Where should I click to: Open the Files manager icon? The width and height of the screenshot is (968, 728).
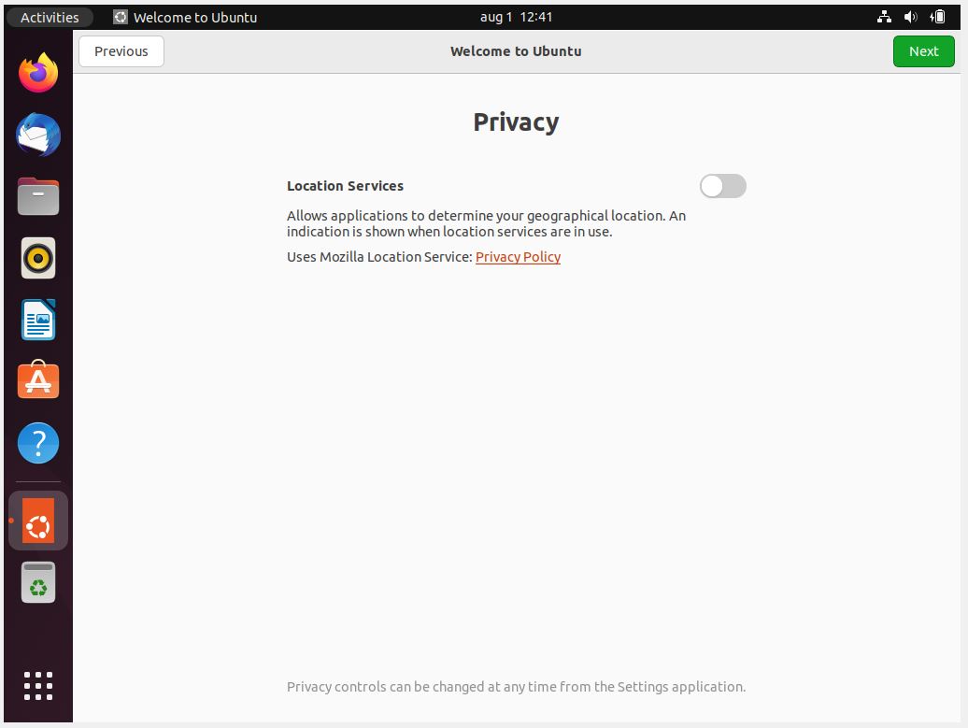point(38,196)
